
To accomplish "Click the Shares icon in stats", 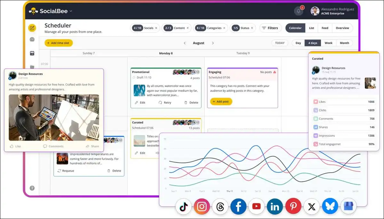I will coord(315,127).
